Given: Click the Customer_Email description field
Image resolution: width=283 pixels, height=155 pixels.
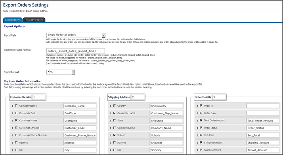Looking at the screenshot, I should coord(80,128).
